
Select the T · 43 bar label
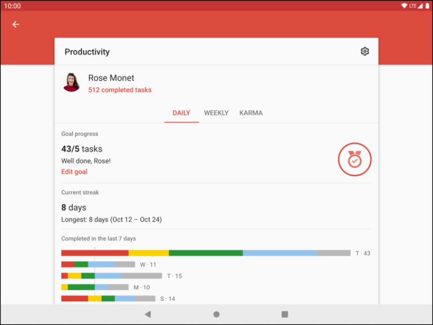click(x=363, y=253)
